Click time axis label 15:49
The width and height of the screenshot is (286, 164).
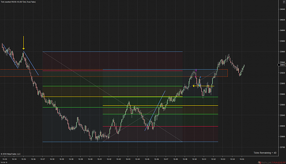tap(185, 159)
